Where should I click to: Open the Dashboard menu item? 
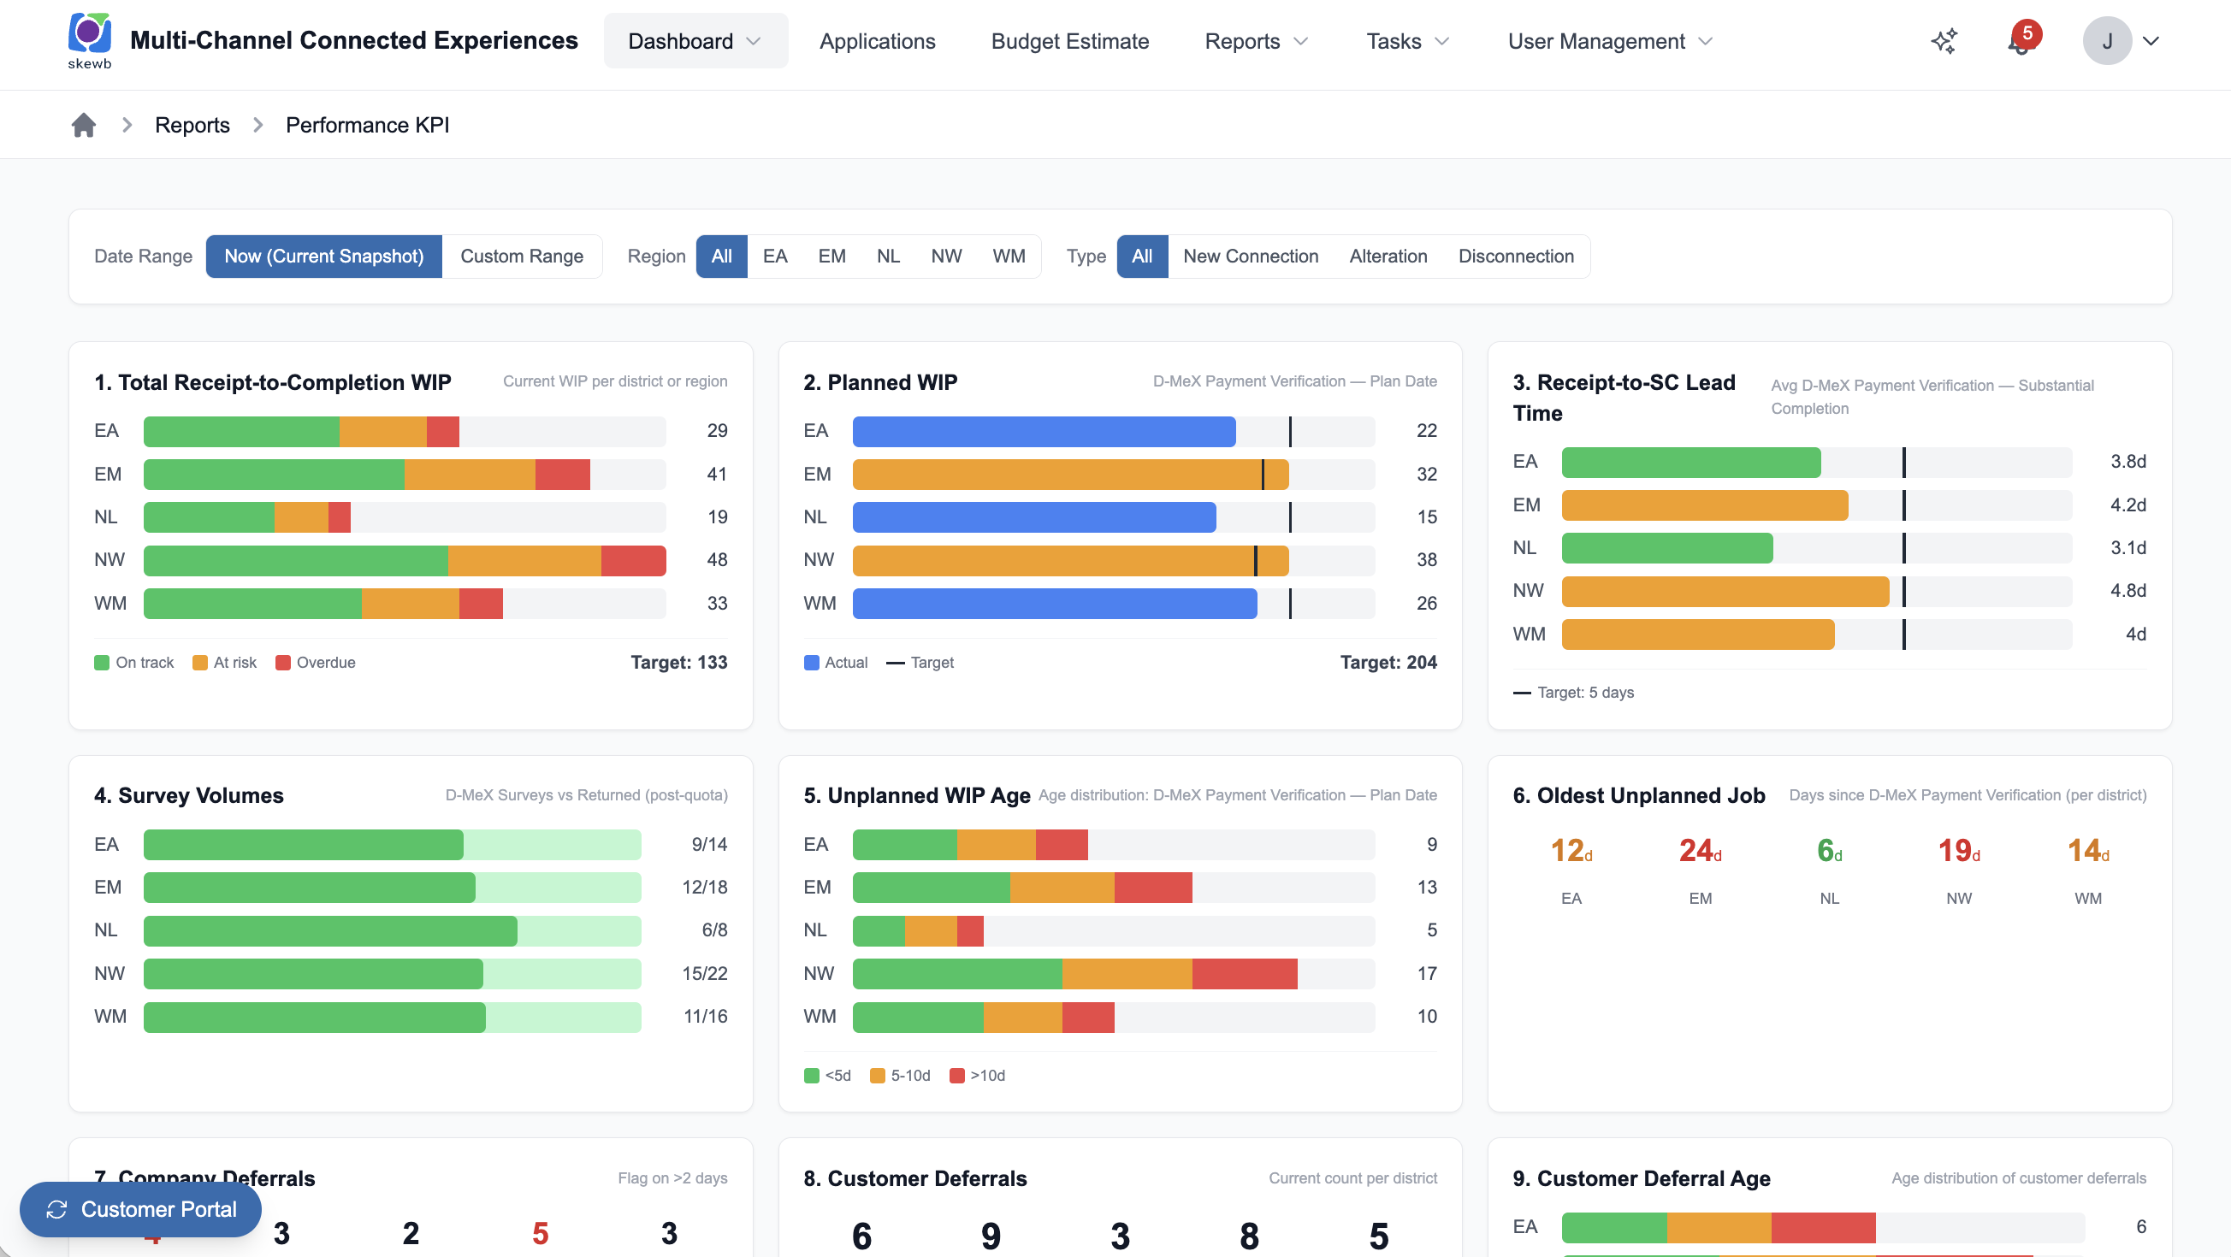(x=695, y=41)
